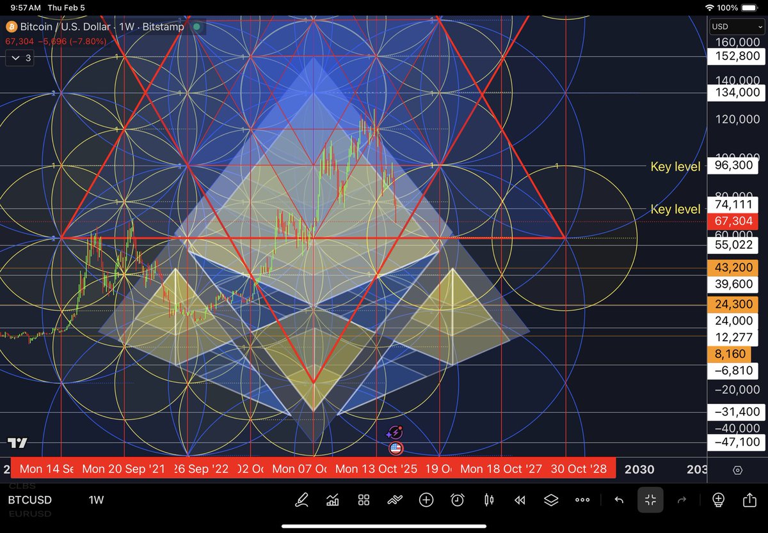The width and height of the screenshot is (768, 533).
Task: Select the −6,810 price label
Action: (x=733, y=370)
